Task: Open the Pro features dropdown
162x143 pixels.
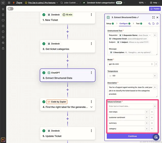Action: point(57,3)
